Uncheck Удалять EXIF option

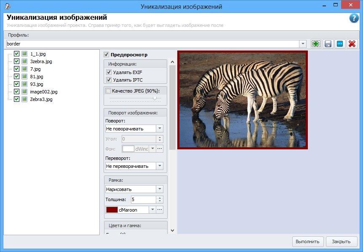coord(109,72)
